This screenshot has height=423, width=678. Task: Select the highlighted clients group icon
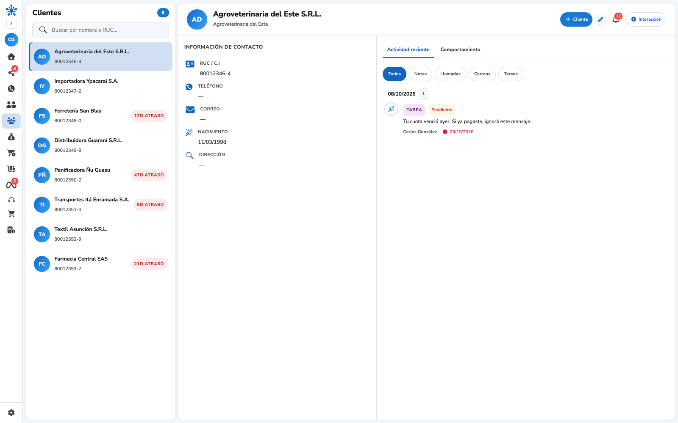coord(11,121)
